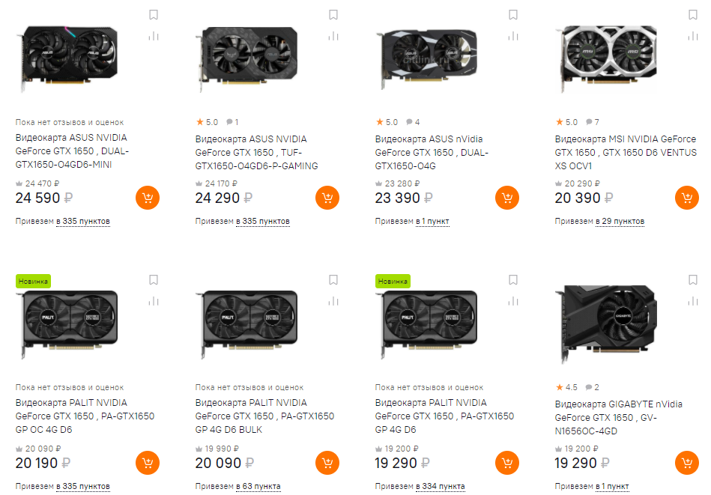Viewport: 711px width, 495px height.
Task: Add Palit GP 4G D6 priced 19 290 to cart
Action: (x=507, y=463)
